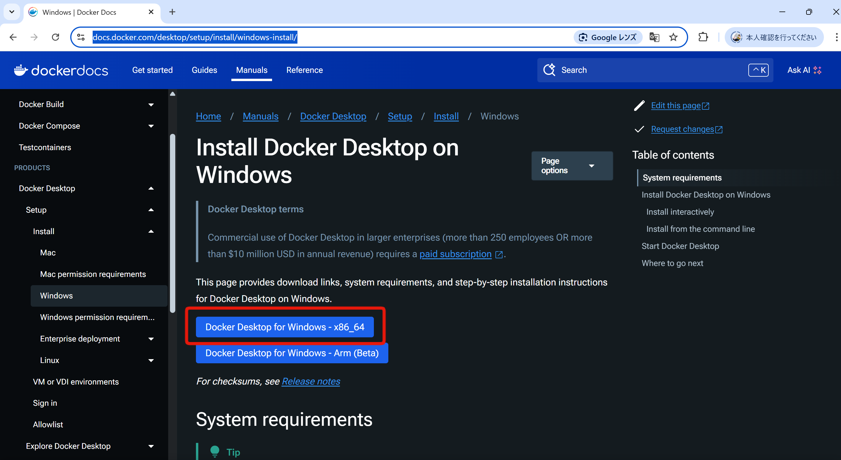The image size is (841, 460).
Task: Collapse the Docker Desktop sidebar section
Action: tap(151, 188)
